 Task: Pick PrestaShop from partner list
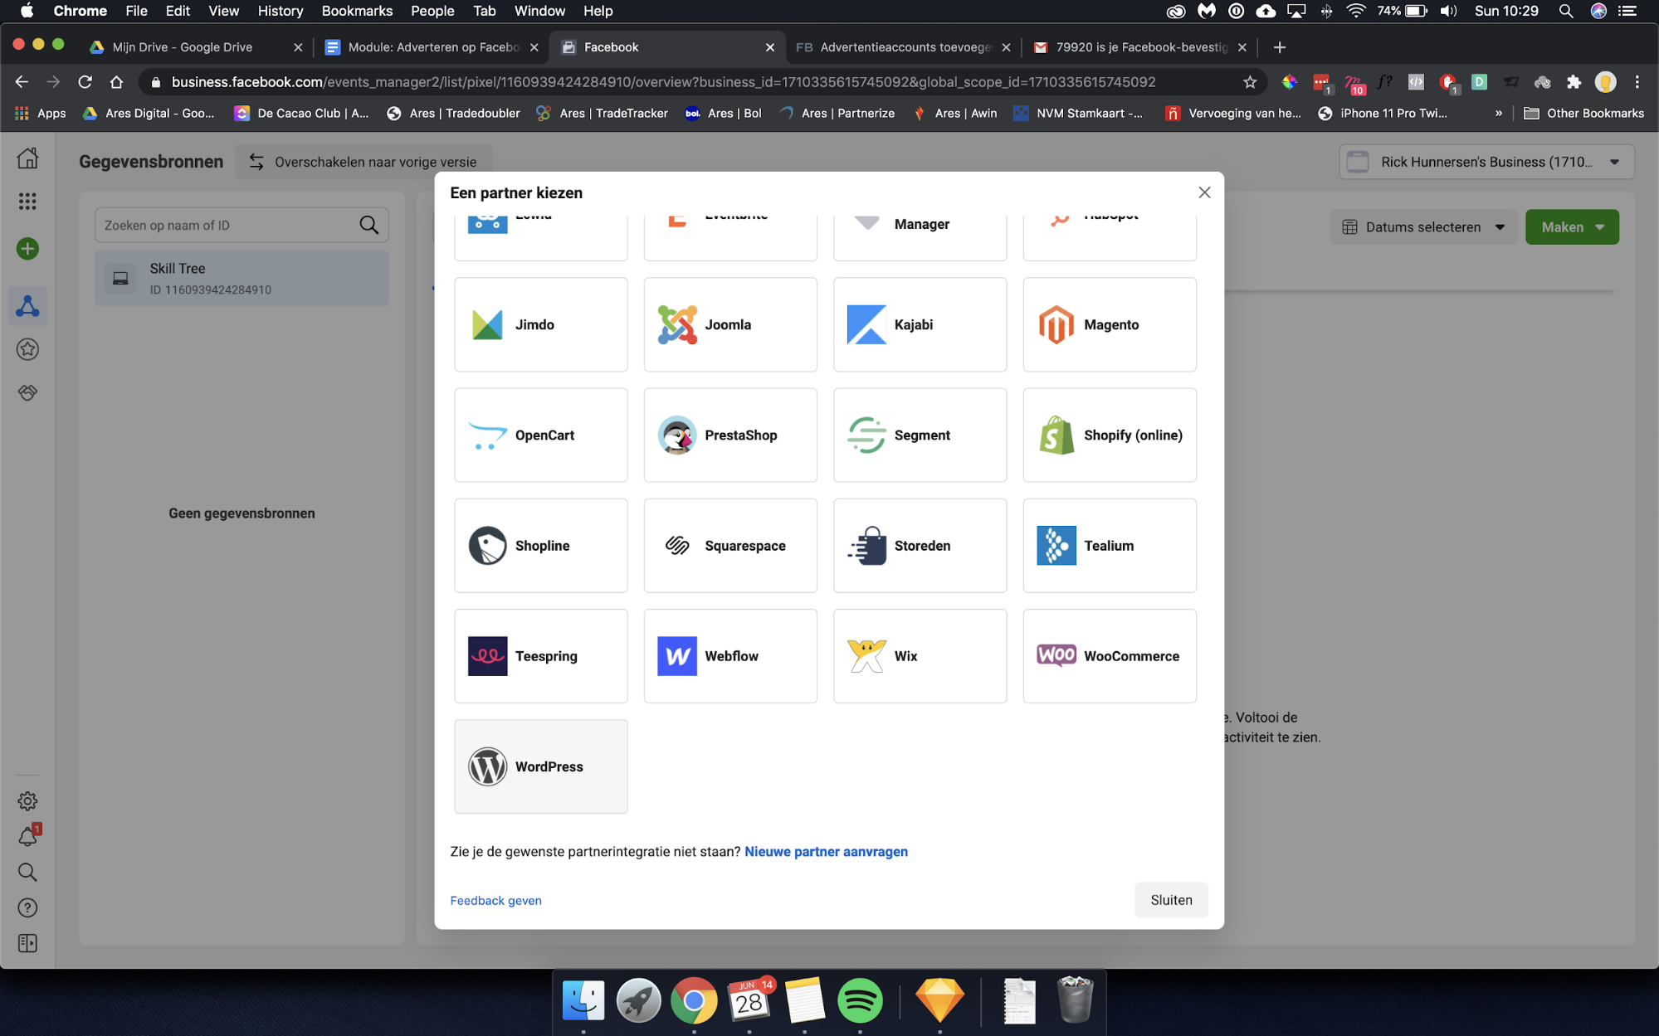(730, 435)
